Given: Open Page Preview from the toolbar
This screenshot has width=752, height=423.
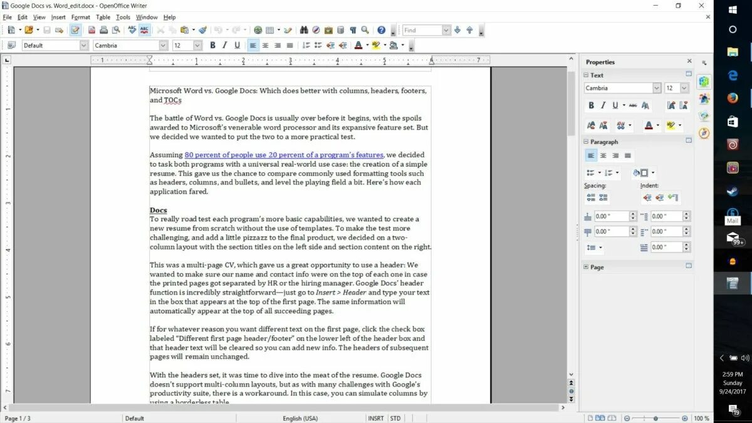Looking at the screenshot, I should (x=116, y=30).
